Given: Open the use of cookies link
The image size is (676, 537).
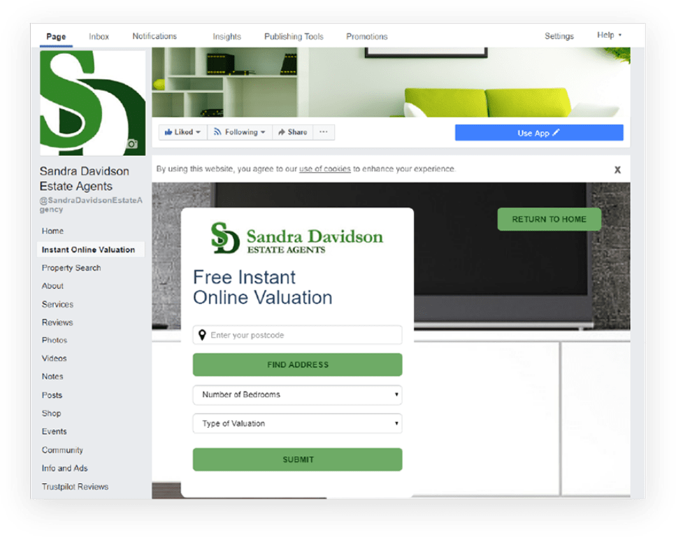Looking at the screenshot, I should 324,169.
